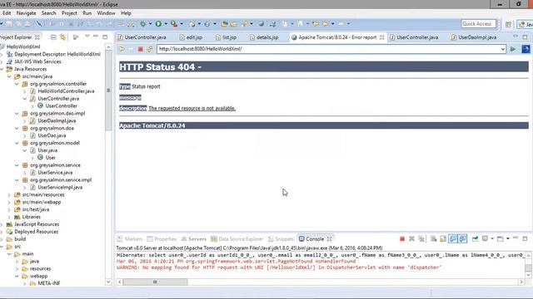Open the URL address history dropdown
Screen dimensions: 533x299
503,49
